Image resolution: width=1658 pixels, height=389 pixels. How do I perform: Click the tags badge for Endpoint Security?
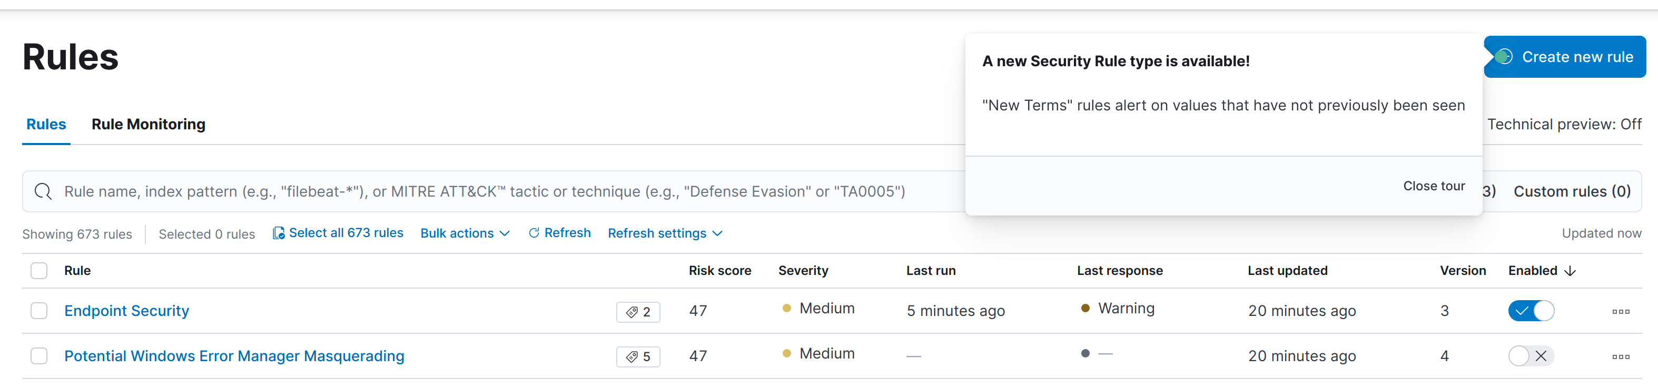point(638,312)
